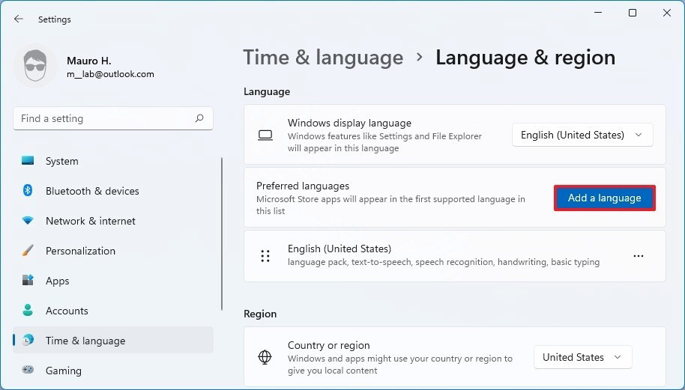The width and height of the screenshot is (685, 390).
Task: Click the Windows display language label
Action: pos(349,123)
